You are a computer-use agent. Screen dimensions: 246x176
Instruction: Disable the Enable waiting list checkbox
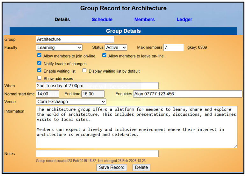click(39, 70)
